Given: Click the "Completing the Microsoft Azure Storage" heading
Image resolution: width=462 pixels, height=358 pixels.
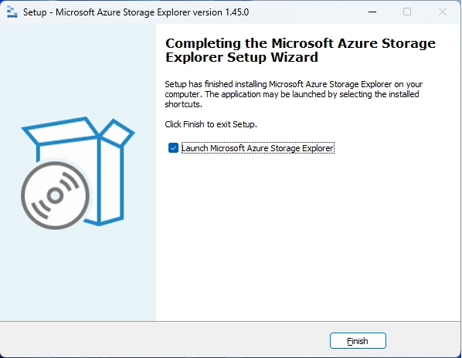Looking at the screenshot, I should tap(301, 43).
